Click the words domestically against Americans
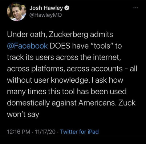 [x=61, y=103]
